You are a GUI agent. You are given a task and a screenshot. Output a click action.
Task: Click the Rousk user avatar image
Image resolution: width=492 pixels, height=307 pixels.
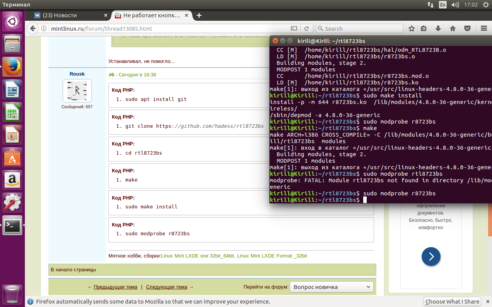tap(77, 91)
